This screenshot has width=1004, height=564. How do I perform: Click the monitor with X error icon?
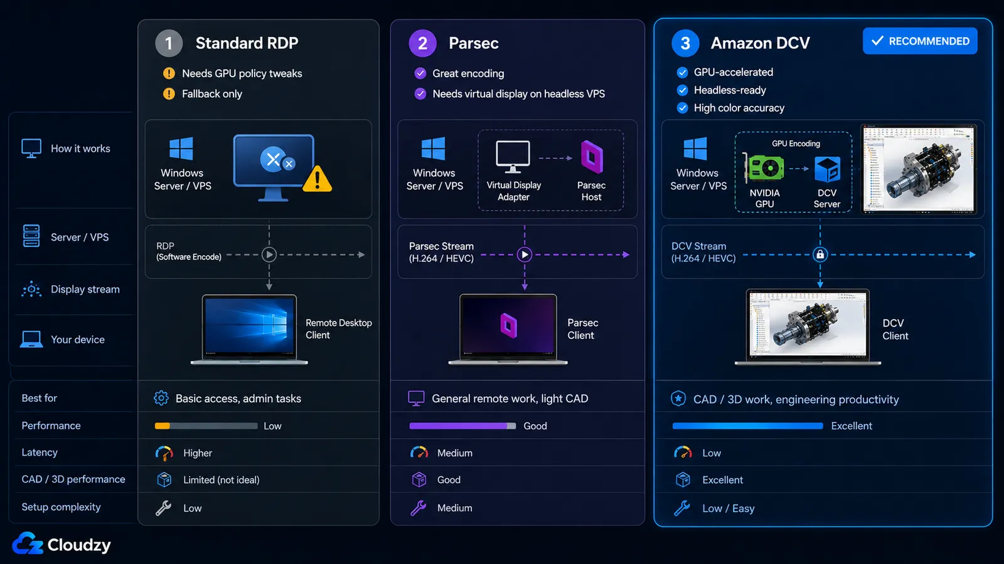[274, 167]
